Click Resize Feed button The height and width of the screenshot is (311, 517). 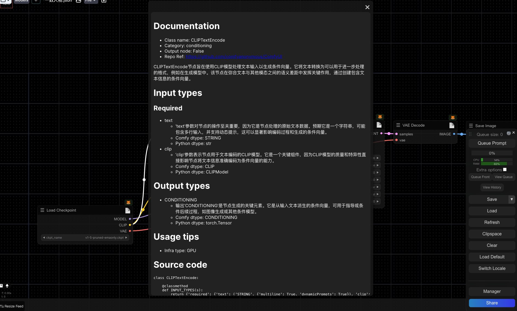click(12, 306)
